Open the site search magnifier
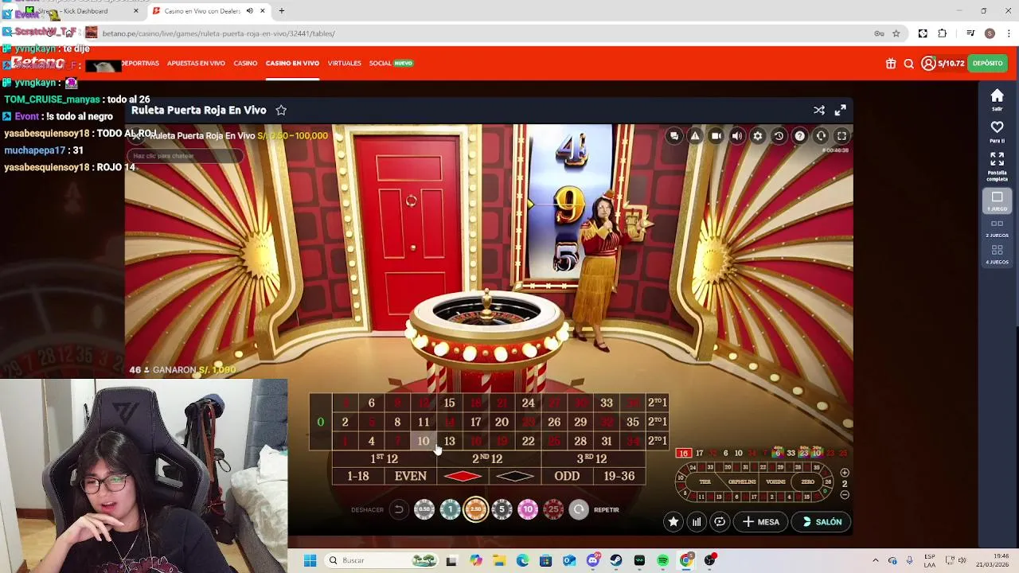The height and width of the screenshot is (573, 1019). (x=908, y=64)
